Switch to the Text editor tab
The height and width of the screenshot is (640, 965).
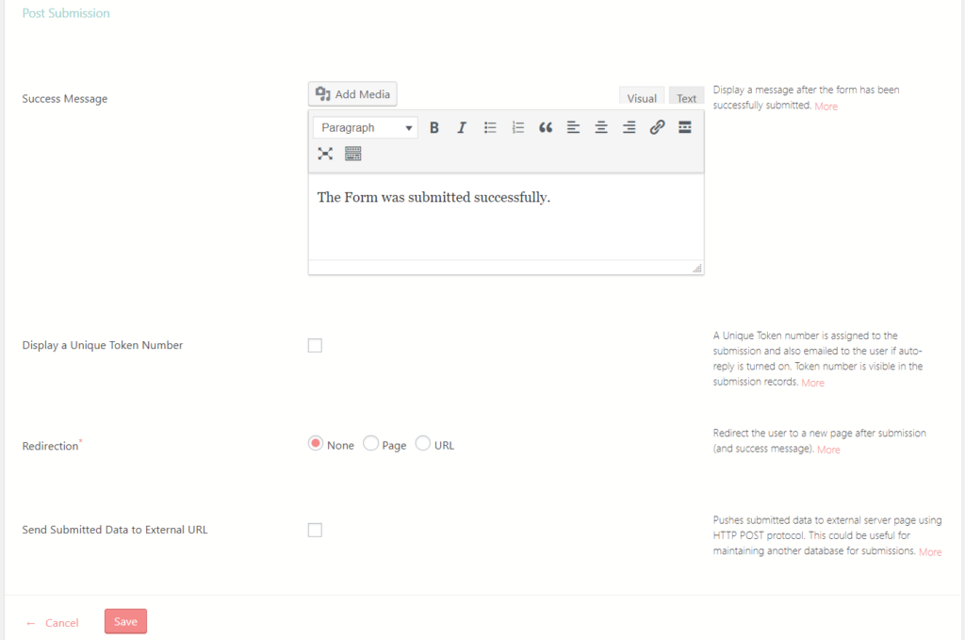[x=686, y=95]
